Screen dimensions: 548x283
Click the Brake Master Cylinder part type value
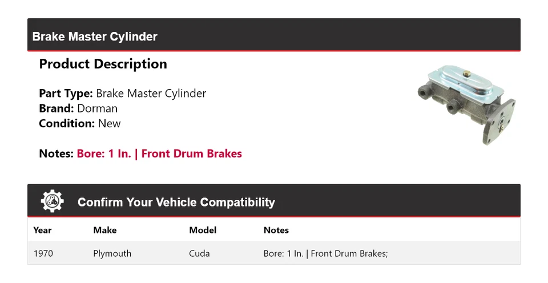pos(151,94)
